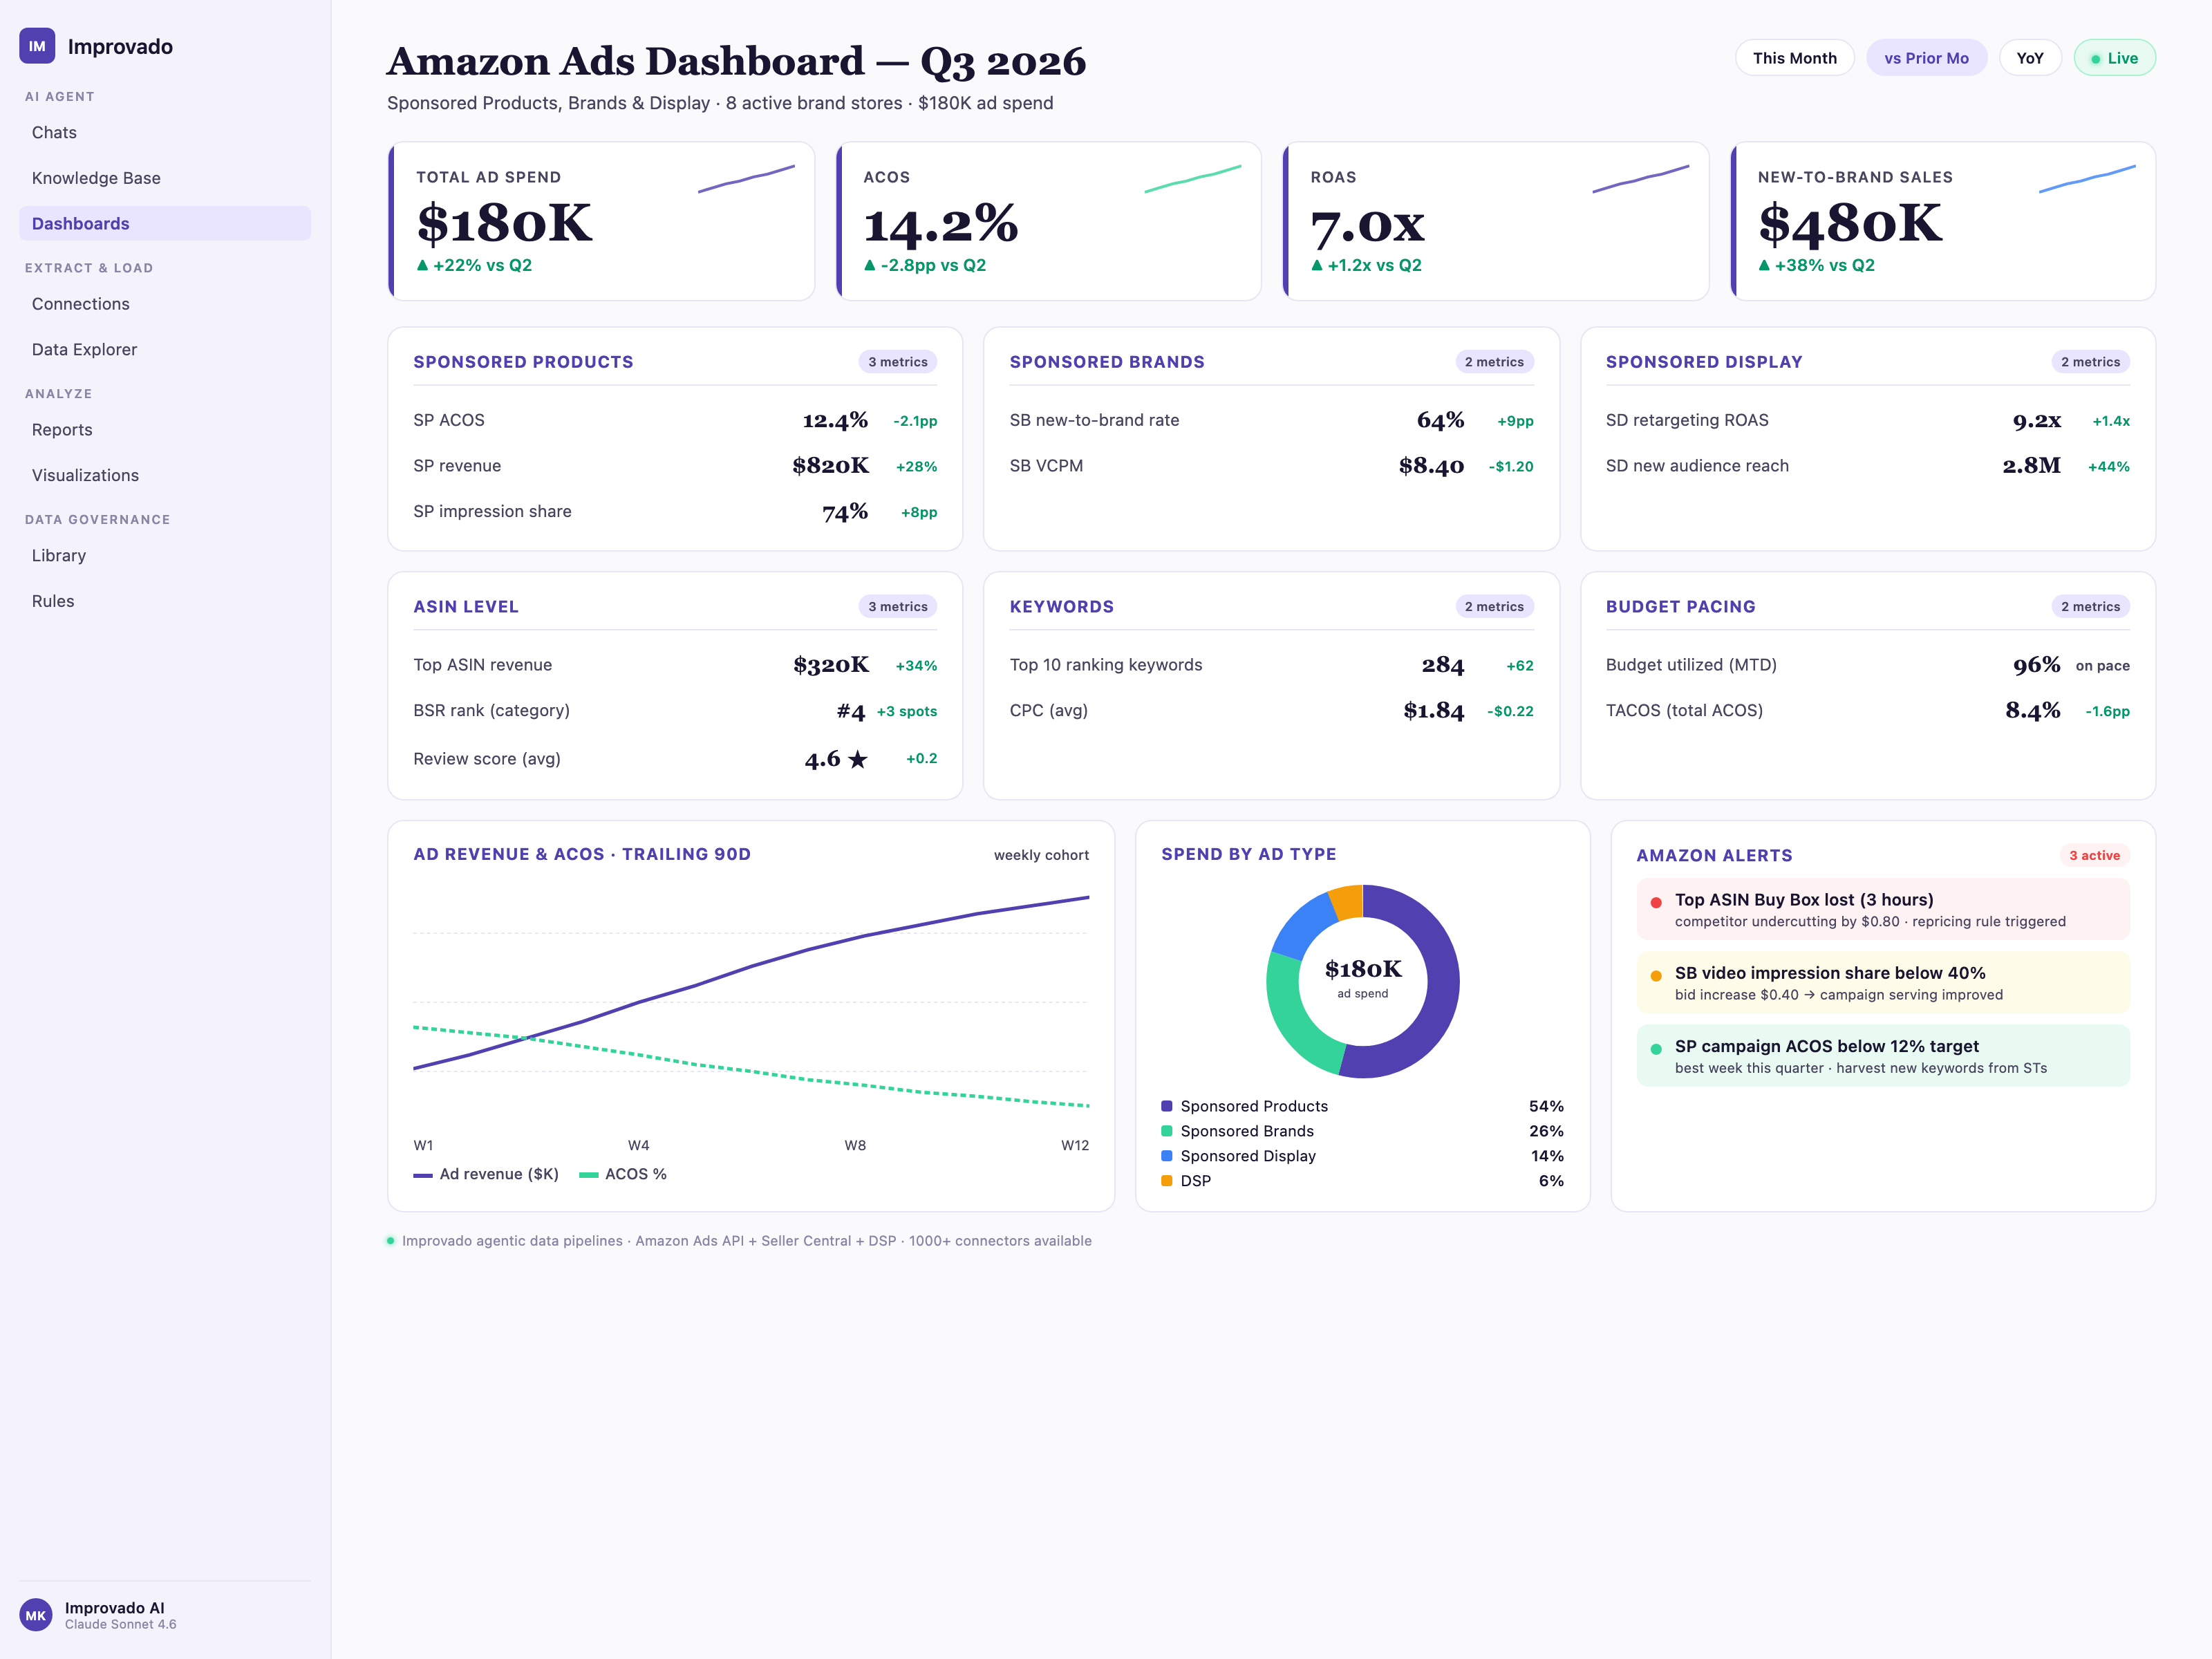Click the SP impression share 74% value

point(845,512)
